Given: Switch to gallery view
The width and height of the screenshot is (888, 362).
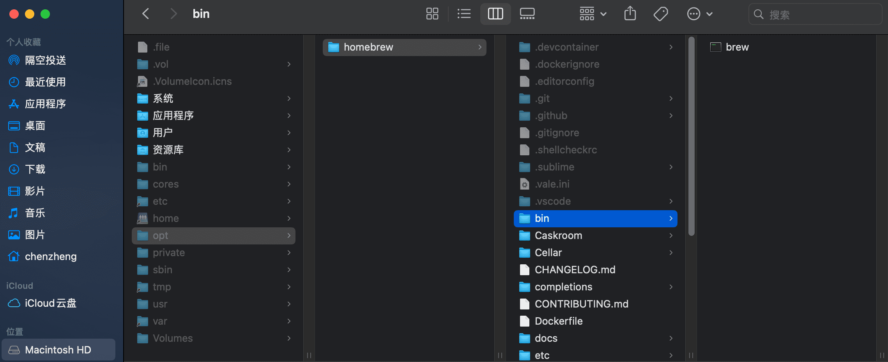Looking at the screenshot, I should coord(527,14).
